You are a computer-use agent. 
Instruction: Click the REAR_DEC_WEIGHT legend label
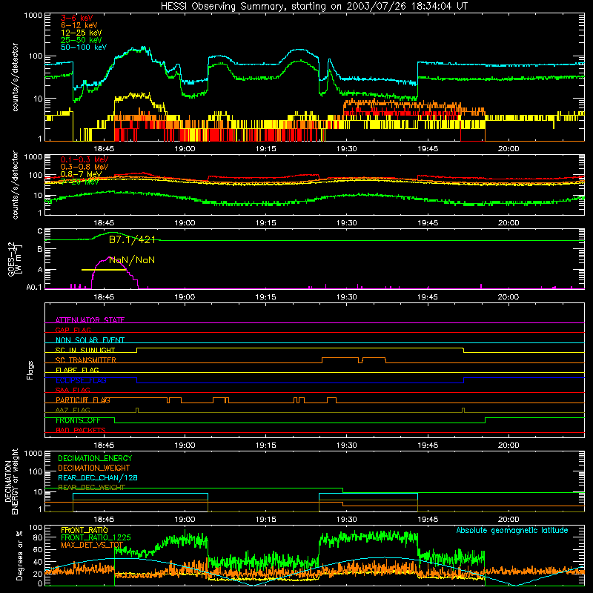click(x=91, y=488)
